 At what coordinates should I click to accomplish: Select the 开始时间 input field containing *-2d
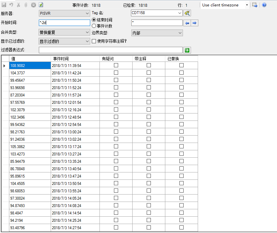(64, 23)
